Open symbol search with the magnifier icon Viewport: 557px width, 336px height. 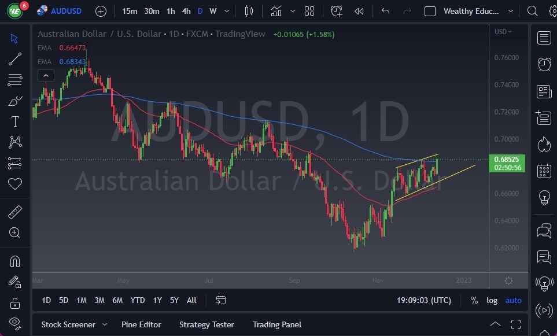click(532, 10)
